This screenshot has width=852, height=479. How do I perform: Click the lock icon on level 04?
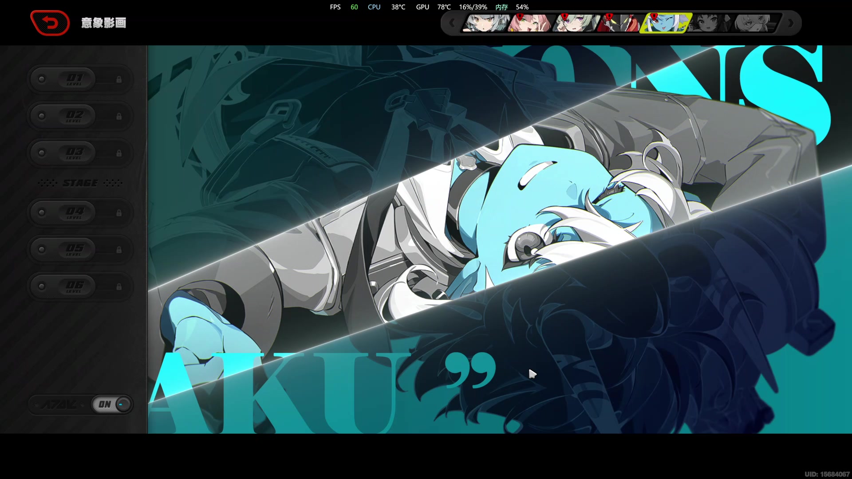point(119,213)
